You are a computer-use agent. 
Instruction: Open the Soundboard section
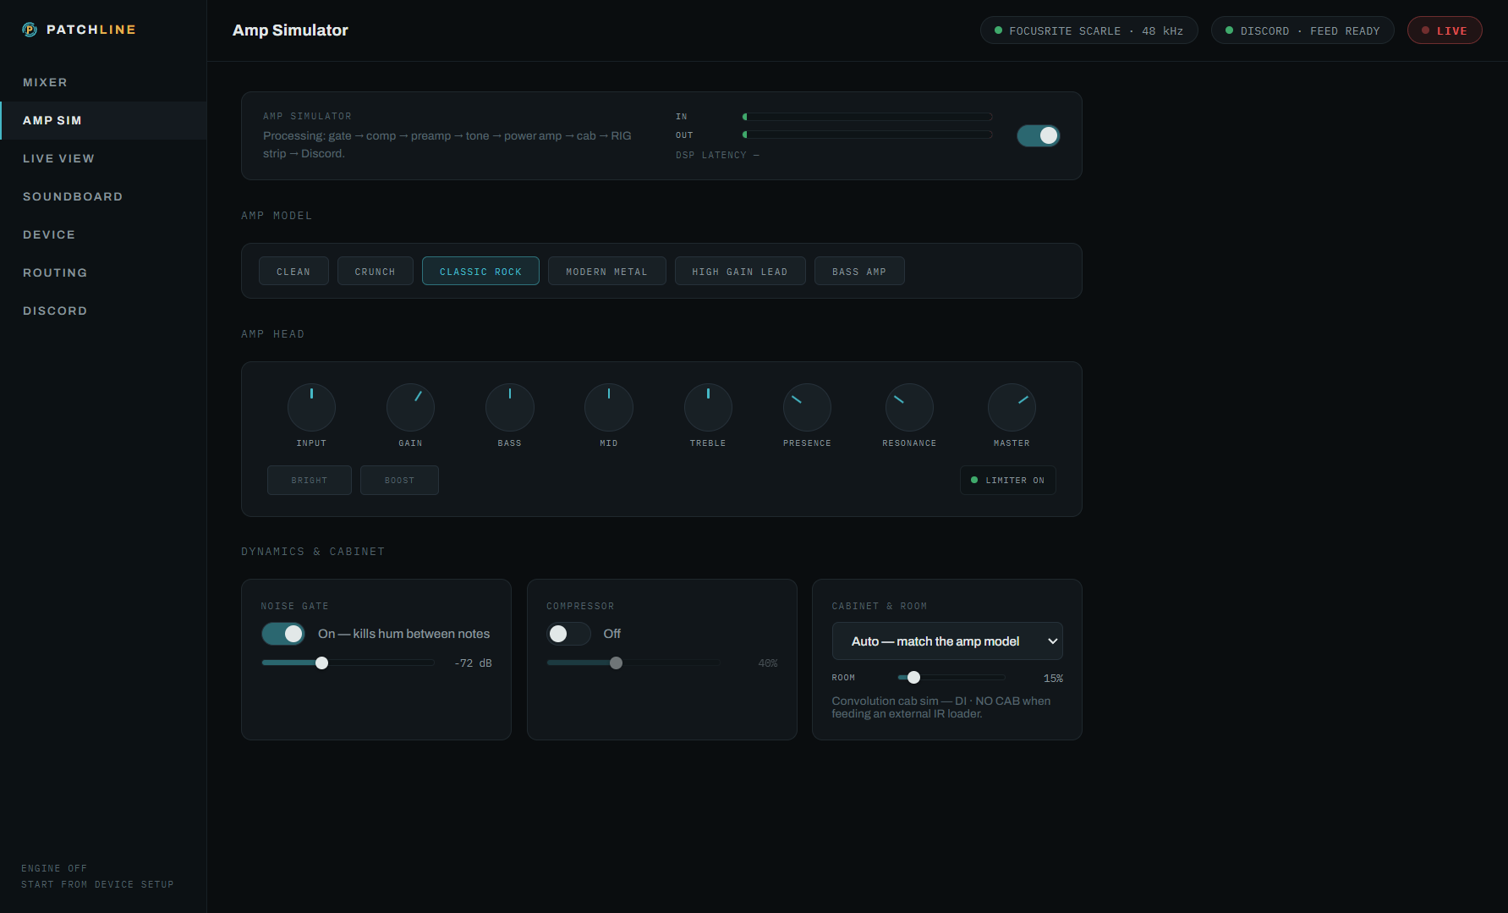[x=103, y=196]
